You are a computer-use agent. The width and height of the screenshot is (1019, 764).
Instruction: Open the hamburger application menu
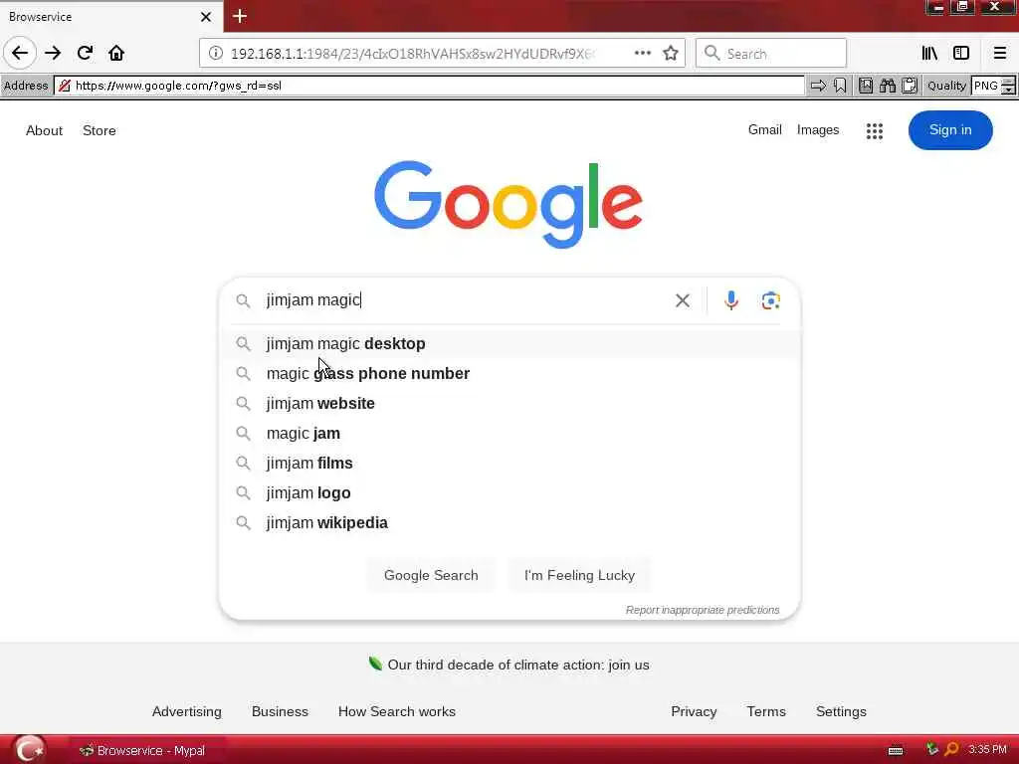1000,54
